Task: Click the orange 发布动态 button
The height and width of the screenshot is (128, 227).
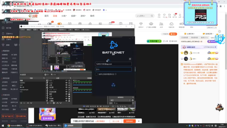Action: tap(129, 121)
